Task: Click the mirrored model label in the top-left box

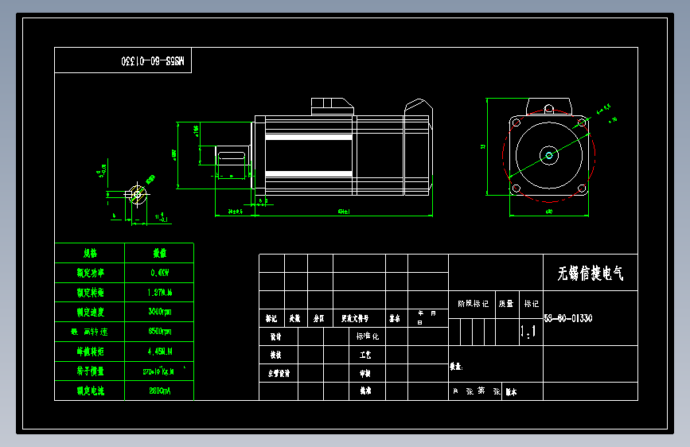Action: pos(153,60)
